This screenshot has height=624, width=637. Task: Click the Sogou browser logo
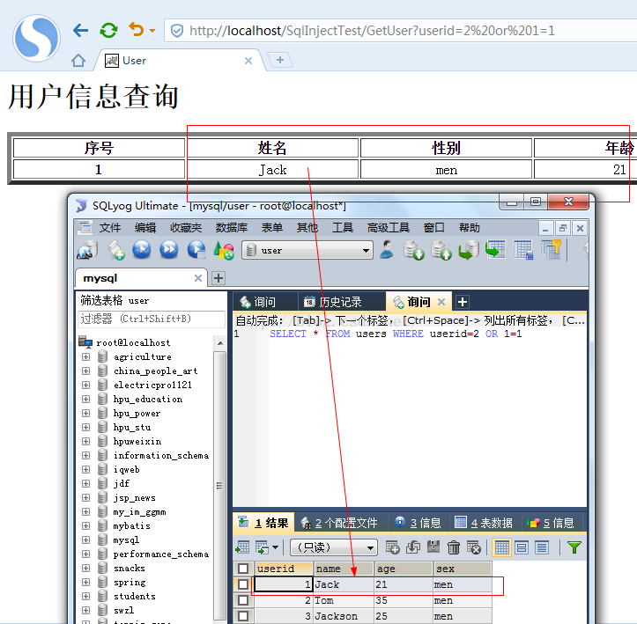pyautogui.click(x=36, y=38)
